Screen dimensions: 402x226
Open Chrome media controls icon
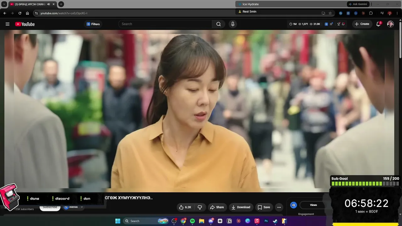pyautogui.click(x=382, y=13)
